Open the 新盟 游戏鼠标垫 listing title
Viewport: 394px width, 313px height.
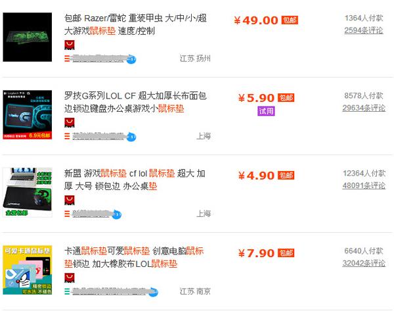coord(135,180)
